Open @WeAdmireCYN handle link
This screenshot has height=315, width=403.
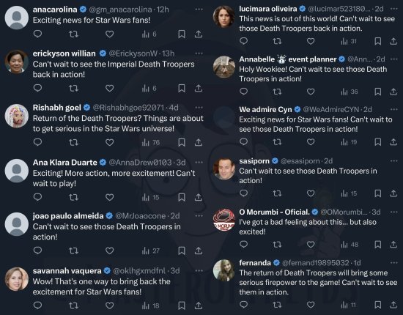click(331, 109)
